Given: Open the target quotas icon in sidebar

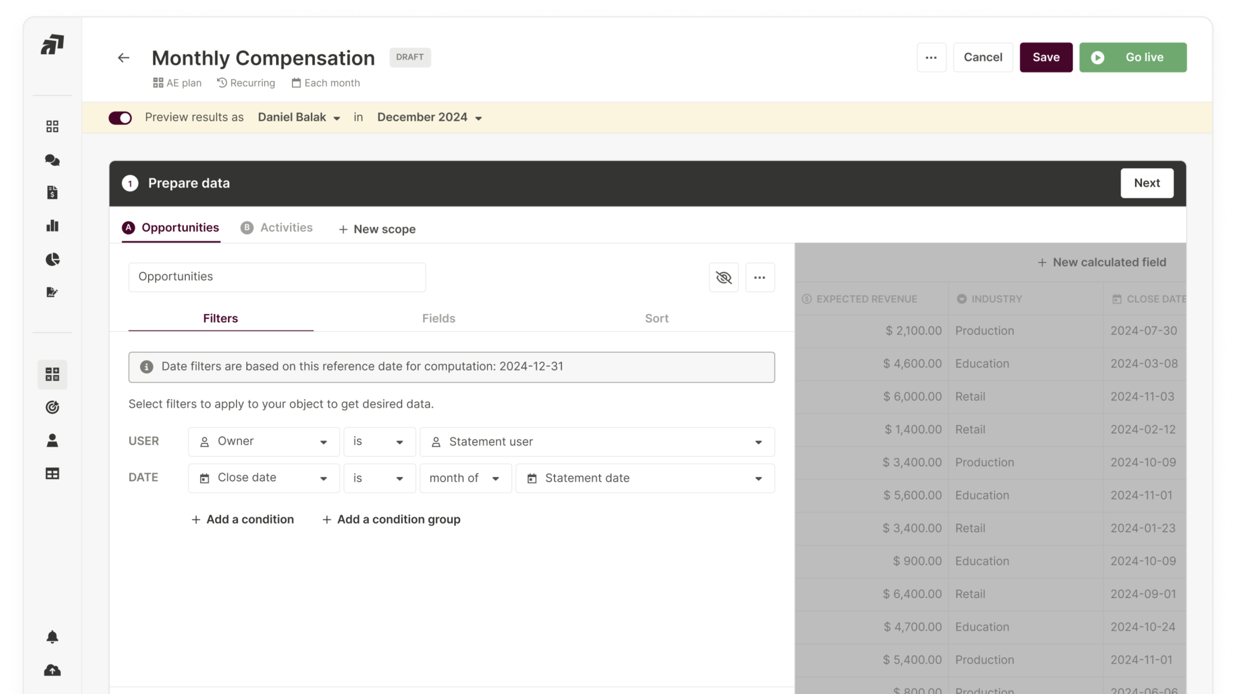Looking at the screenshot, I should 53,407.
